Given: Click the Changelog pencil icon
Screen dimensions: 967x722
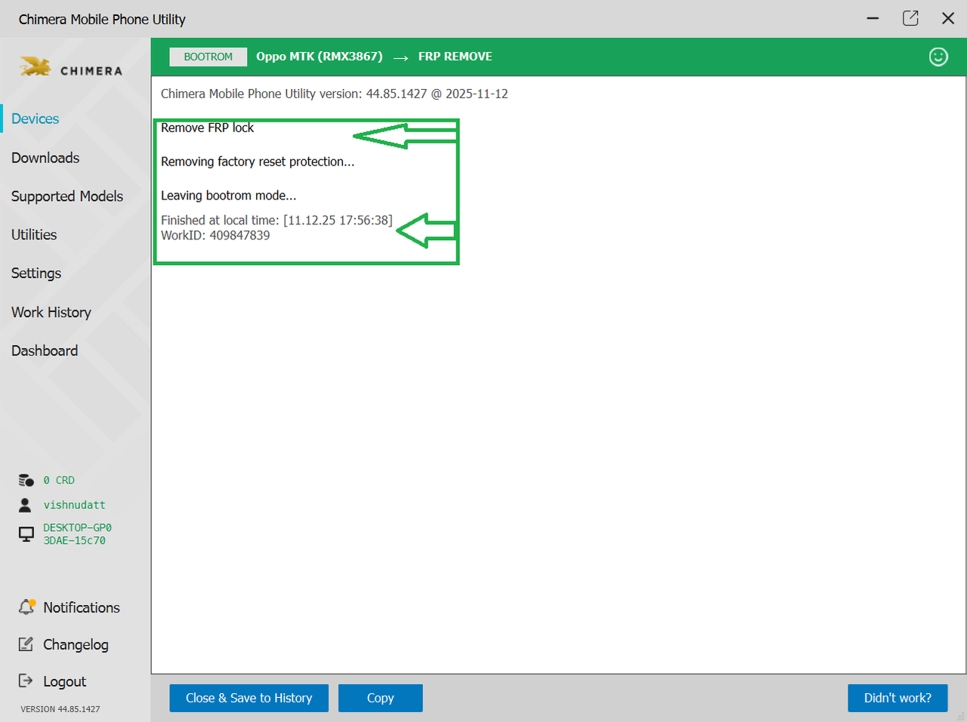Looking at the screenshot, I should point(26,644).
